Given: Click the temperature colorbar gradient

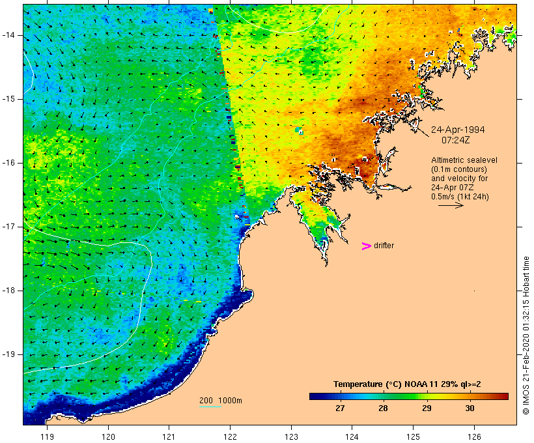Looking at the screenshot, I should click(x=409, y=396).
